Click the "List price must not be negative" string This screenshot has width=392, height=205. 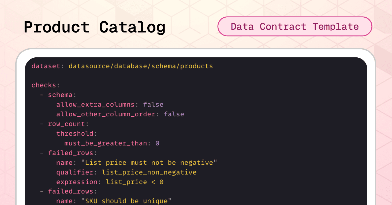coord(149,163)
